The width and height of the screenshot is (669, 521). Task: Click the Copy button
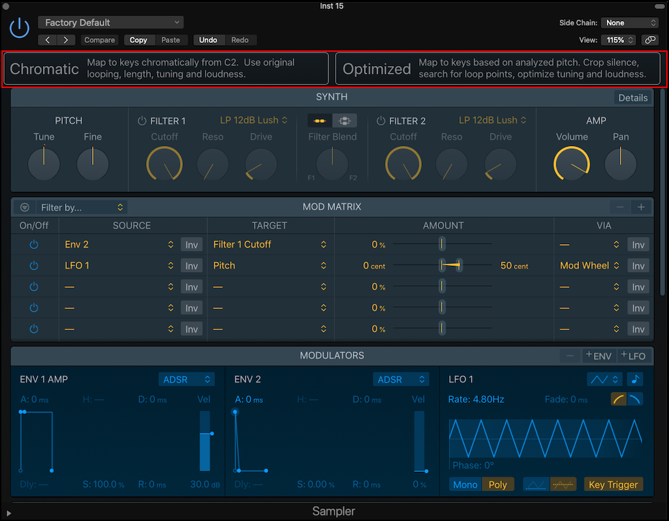(138, 40)
